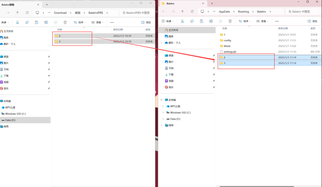Expand Data (D:) node in right window

[x=163, y=119]
